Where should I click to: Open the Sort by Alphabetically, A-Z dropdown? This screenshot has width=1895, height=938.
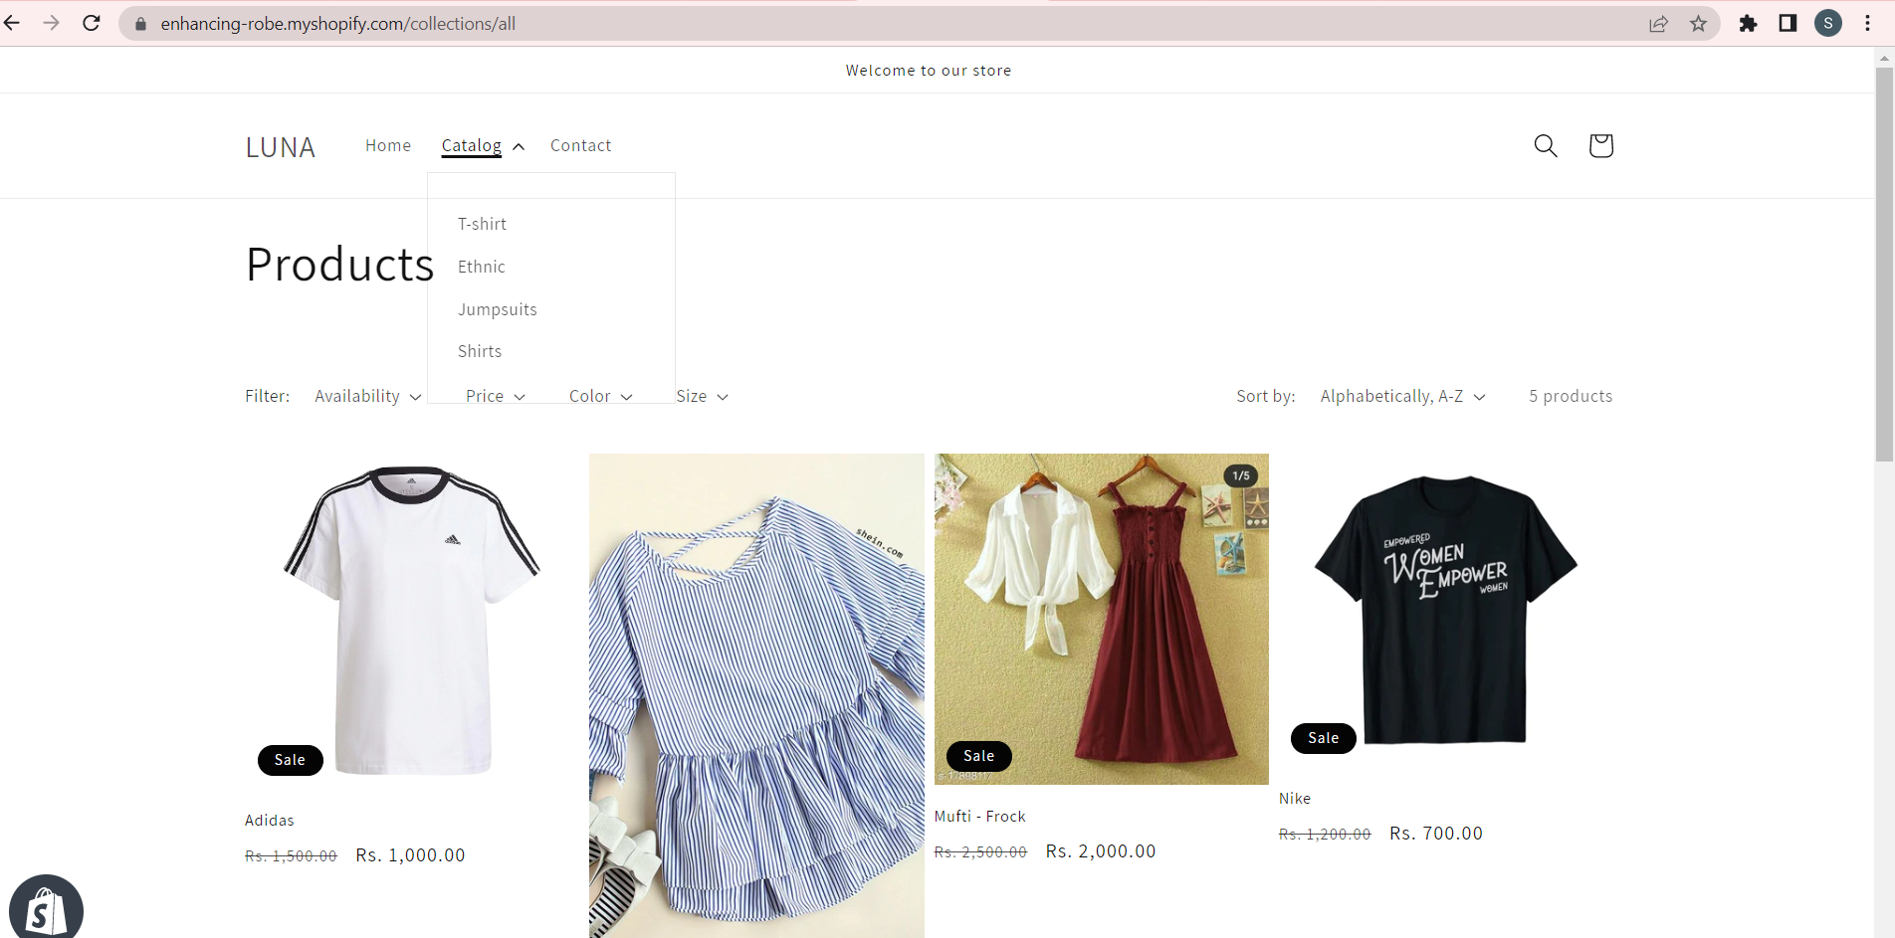tap(1403, 396)
